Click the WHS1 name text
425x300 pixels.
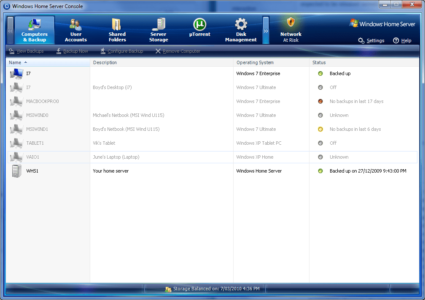coord(32,171)
